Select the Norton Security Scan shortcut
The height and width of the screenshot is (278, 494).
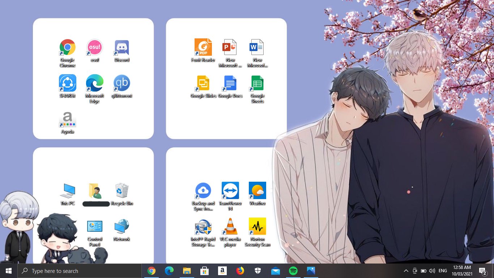point(257,232)
